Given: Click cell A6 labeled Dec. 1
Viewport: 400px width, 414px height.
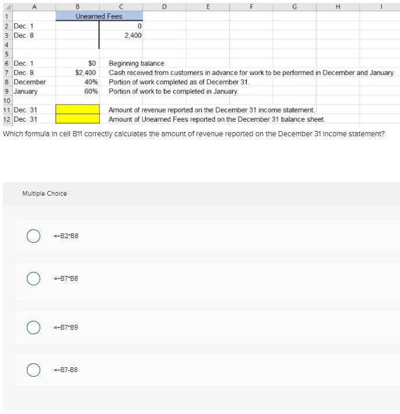Looking at the screenshot, I should (x=34, y=63).
